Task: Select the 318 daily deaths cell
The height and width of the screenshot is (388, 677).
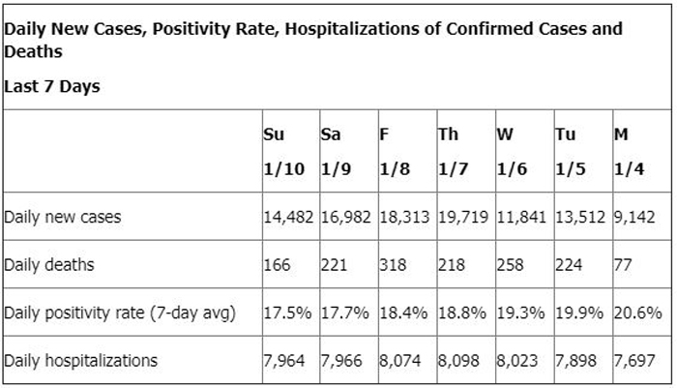Action: (393, 265)
